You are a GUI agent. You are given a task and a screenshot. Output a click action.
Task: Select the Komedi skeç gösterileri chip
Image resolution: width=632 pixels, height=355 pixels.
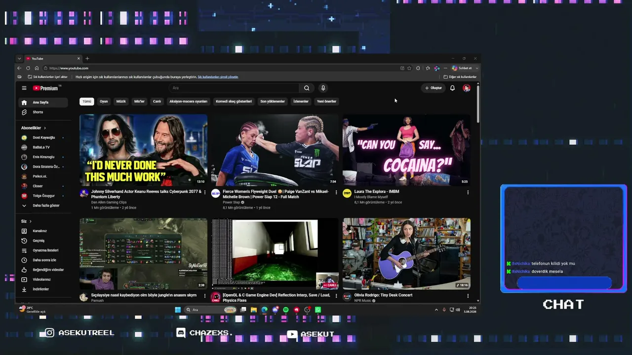[234, 102]
